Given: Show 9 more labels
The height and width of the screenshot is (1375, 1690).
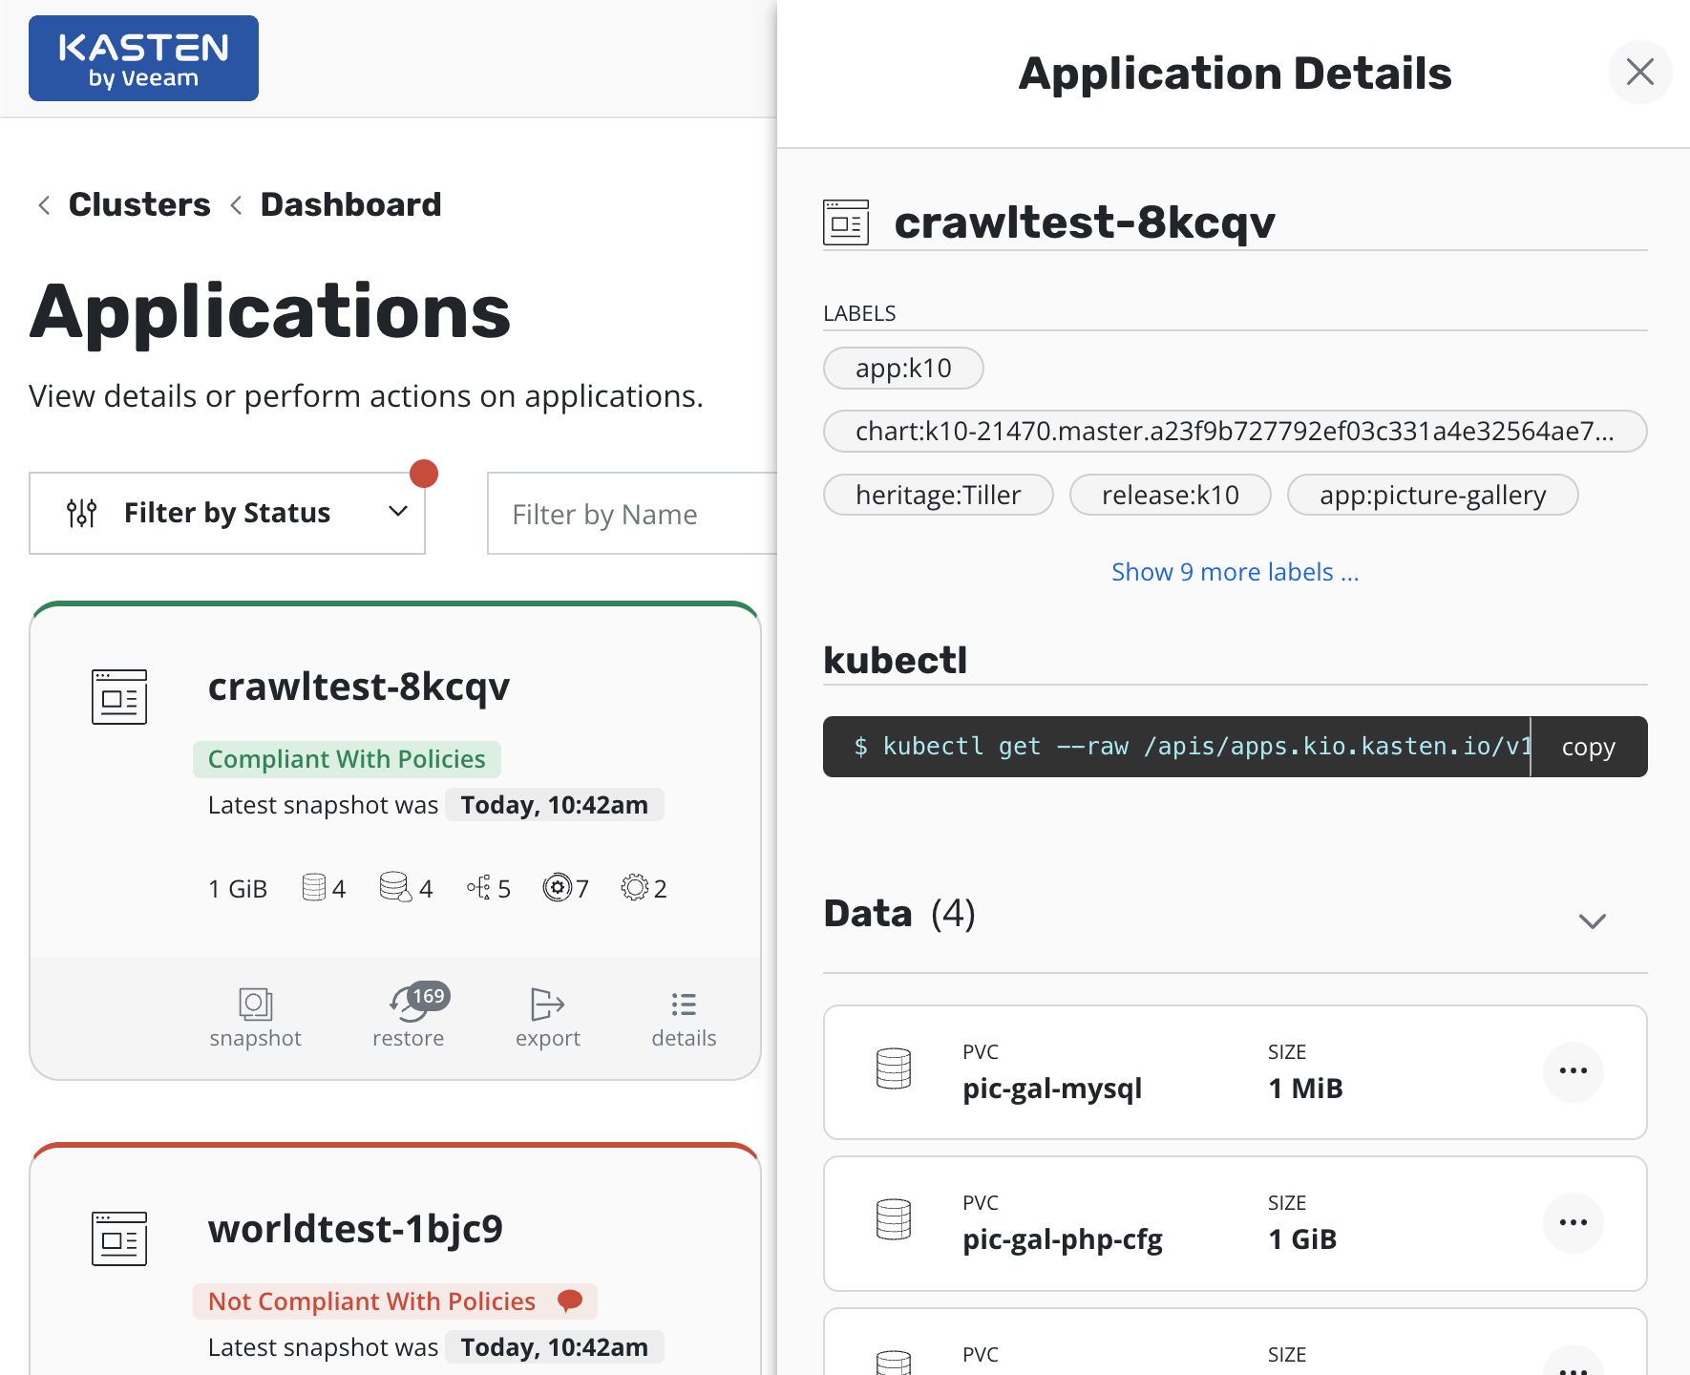Looking at the screenshot, I should (1235, 572).
